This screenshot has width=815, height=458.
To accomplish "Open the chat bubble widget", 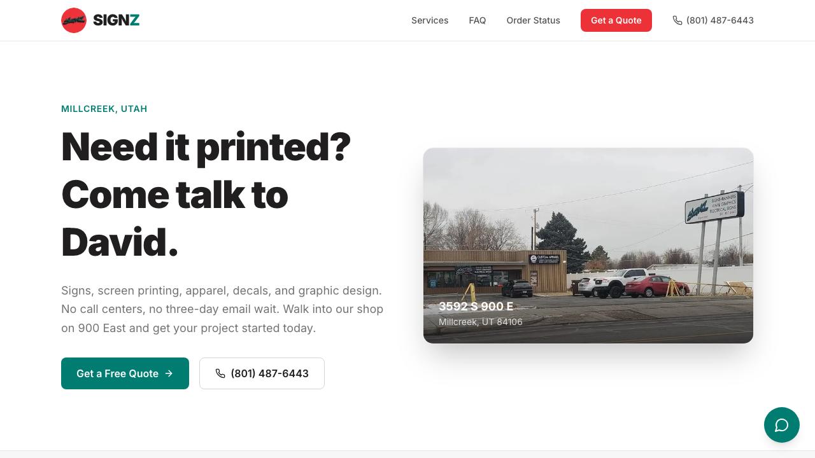I will (x=782, y=425).
